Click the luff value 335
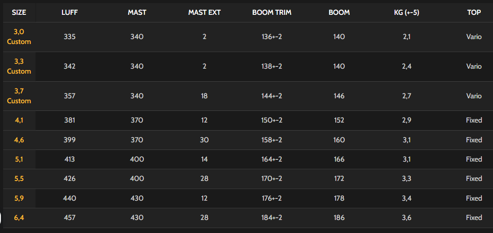The image size is (493, 233). [70, 37]
